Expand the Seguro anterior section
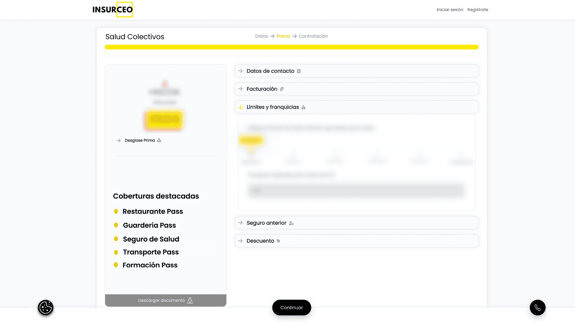 click(266, 223)
